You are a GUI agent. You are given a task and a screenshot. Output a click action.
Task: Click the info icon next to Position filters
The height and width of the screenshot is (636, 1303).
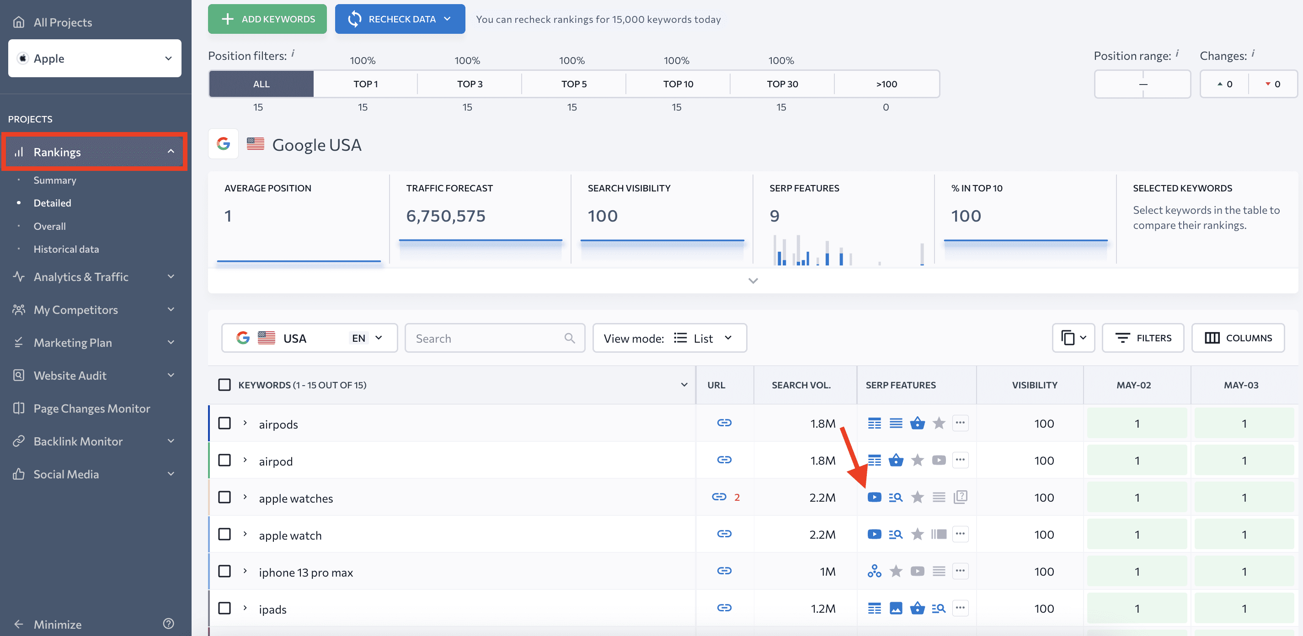[293, 53]
